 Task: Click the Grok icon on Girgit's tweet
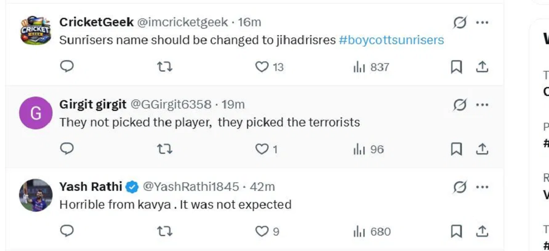[x=459, y=105]
